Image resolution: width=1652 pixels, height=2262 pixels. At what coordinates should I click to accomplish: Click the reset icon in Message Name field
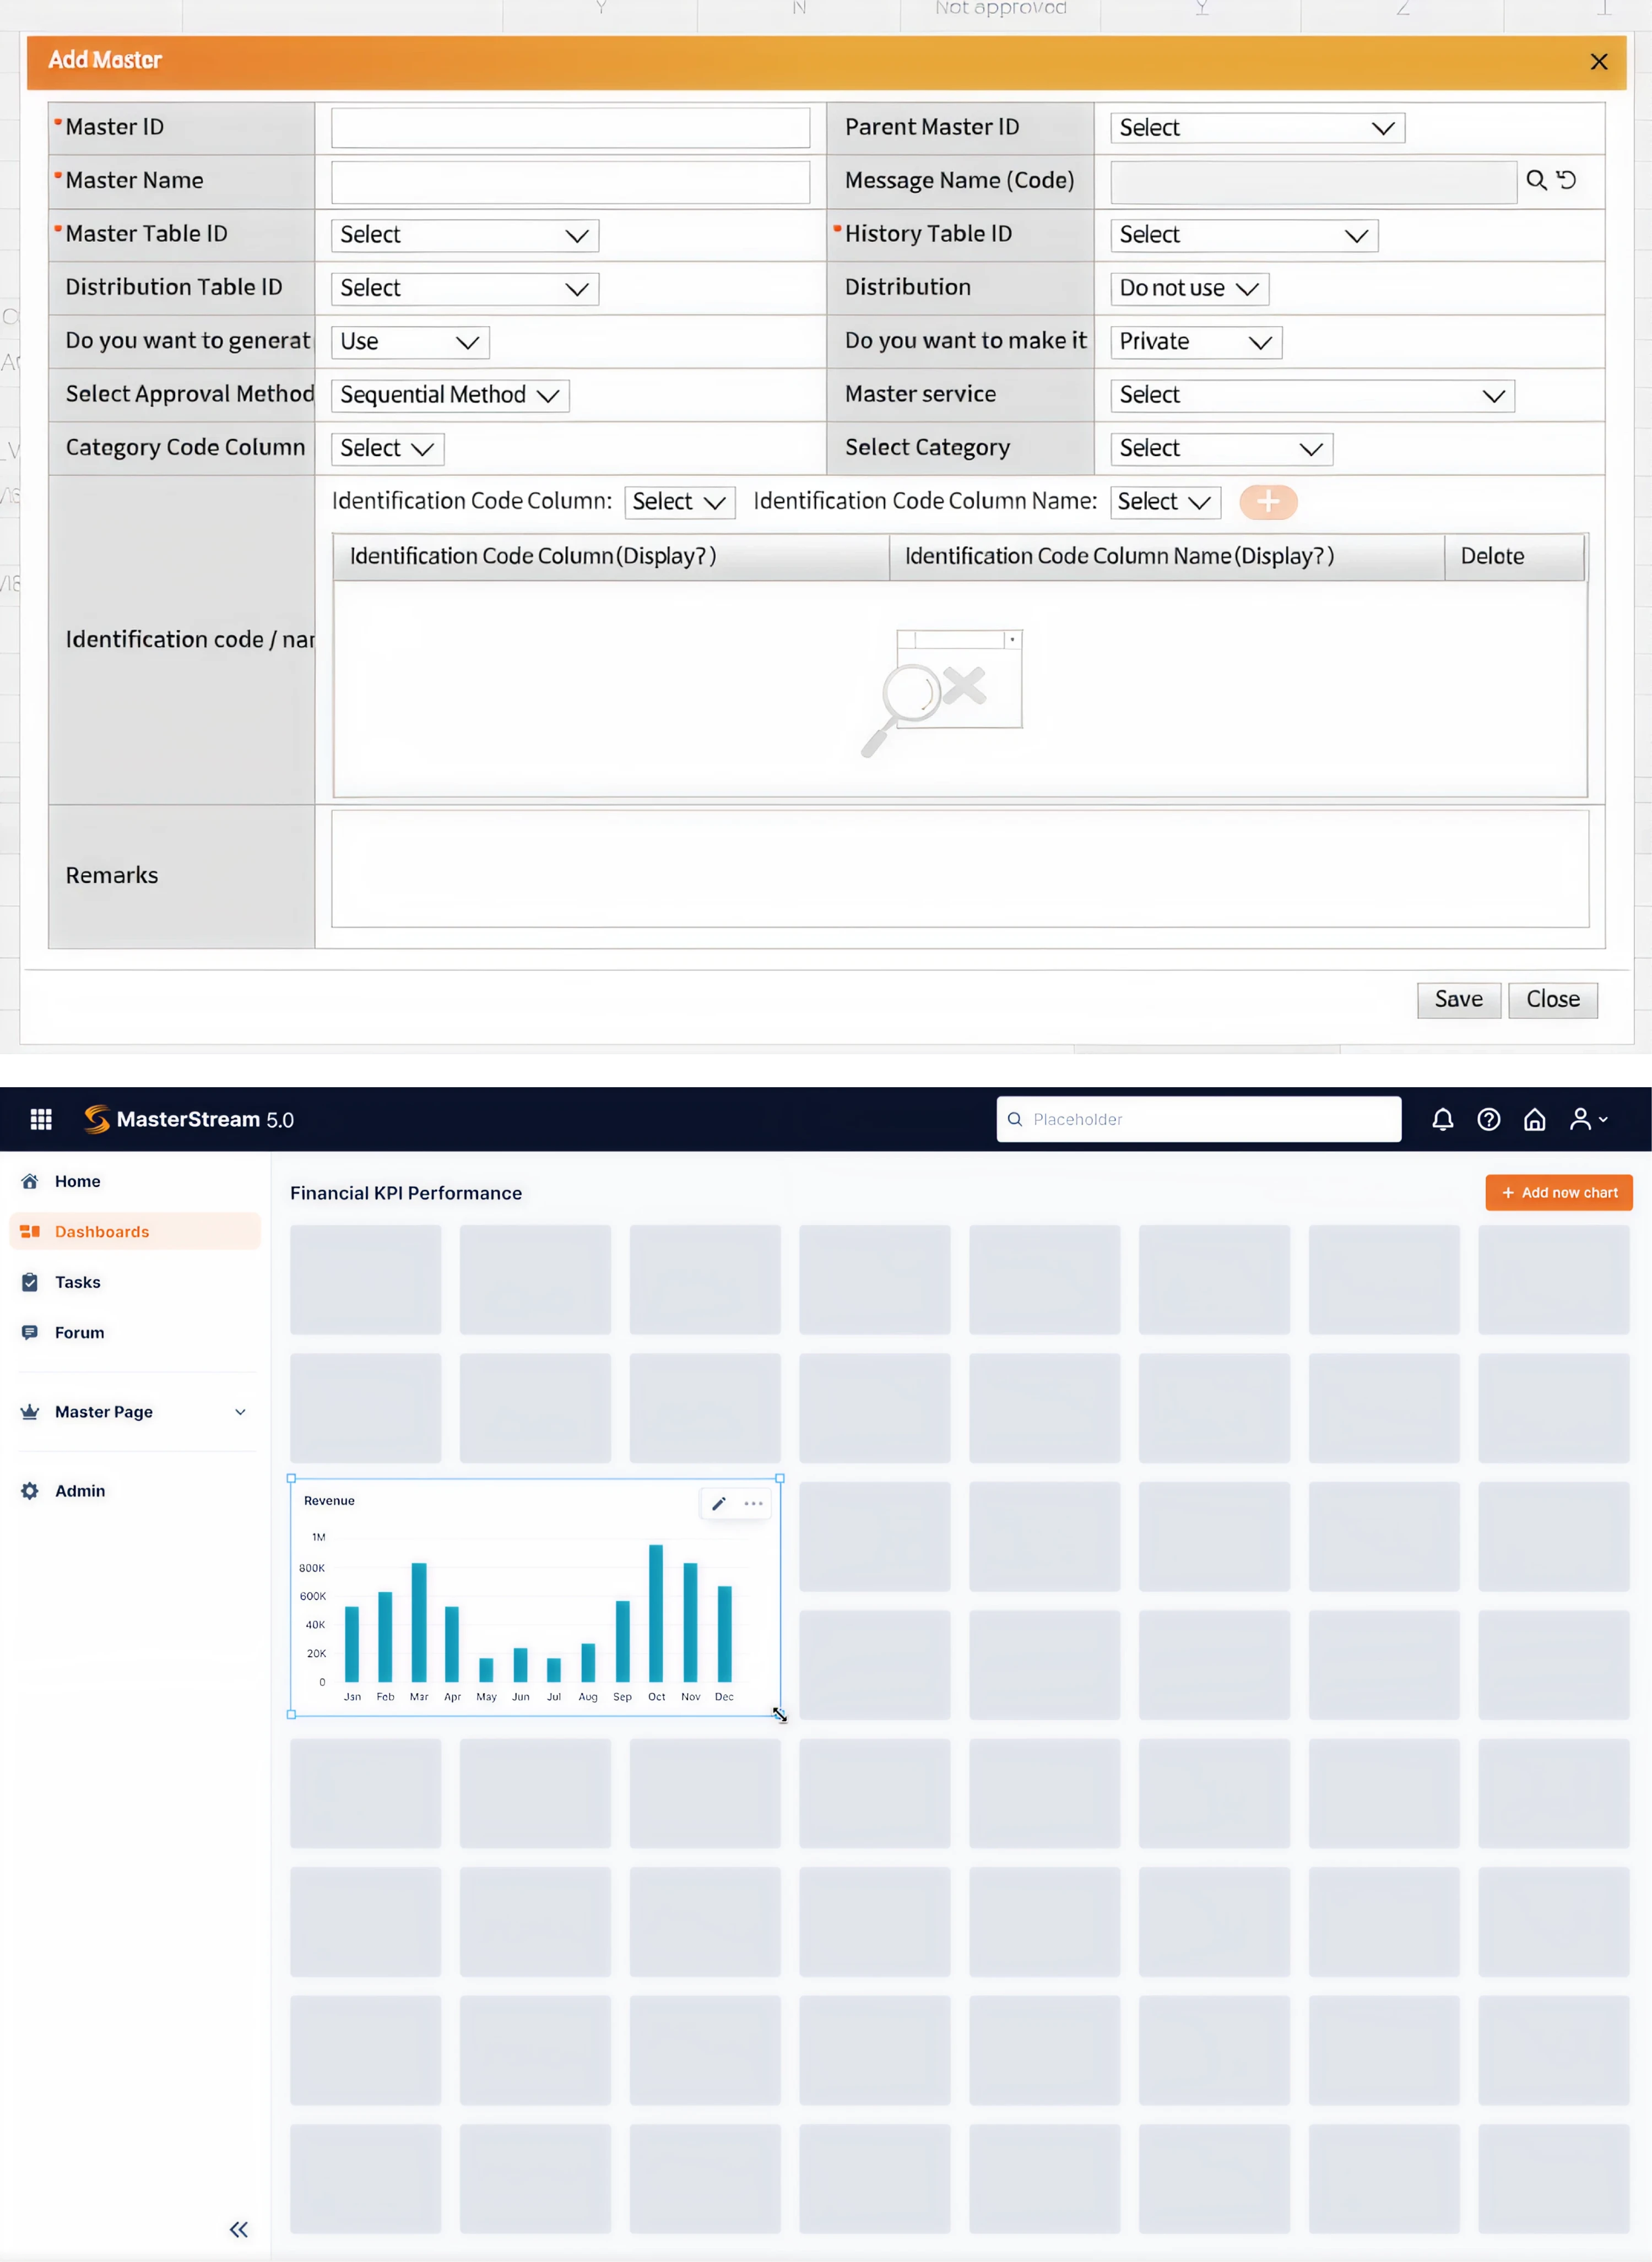tap(1567, 181)
